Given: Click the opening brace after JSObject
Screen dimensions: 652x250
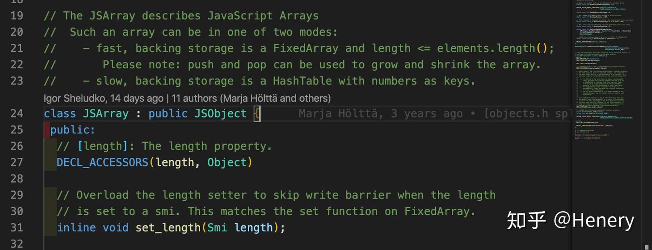Looking at the screenshot, I should pos(257,113).
